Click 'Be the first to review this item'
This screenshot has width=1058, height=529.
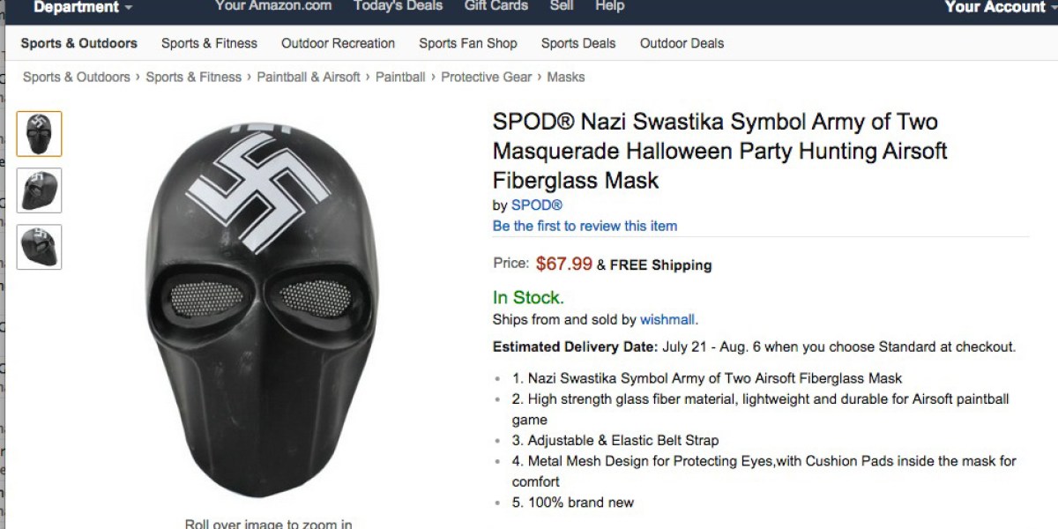[x=585, y=226]
